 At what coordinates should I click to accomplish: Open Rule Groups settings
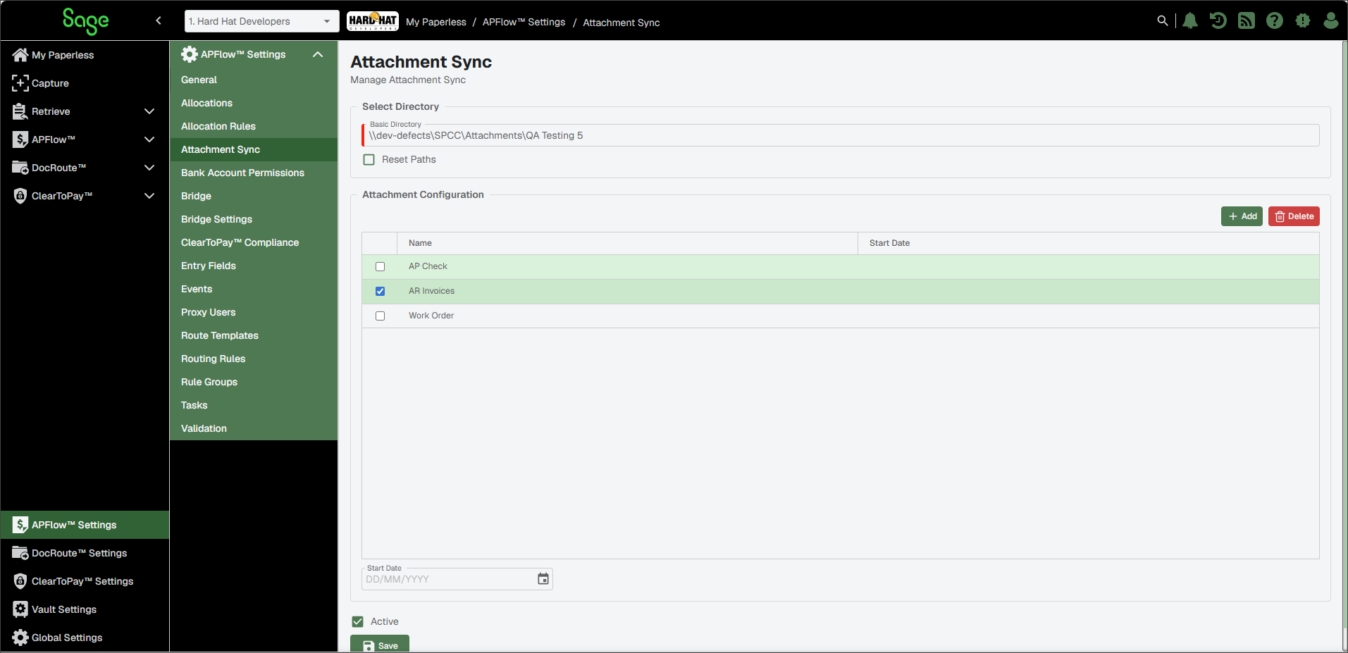[x=254, y=382]
